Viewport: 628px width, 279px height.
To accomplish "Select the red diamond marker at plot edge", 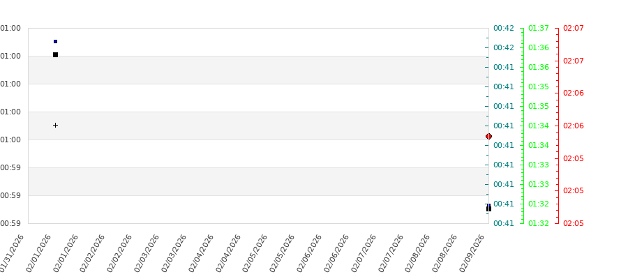I will click(x=488, y=136).
